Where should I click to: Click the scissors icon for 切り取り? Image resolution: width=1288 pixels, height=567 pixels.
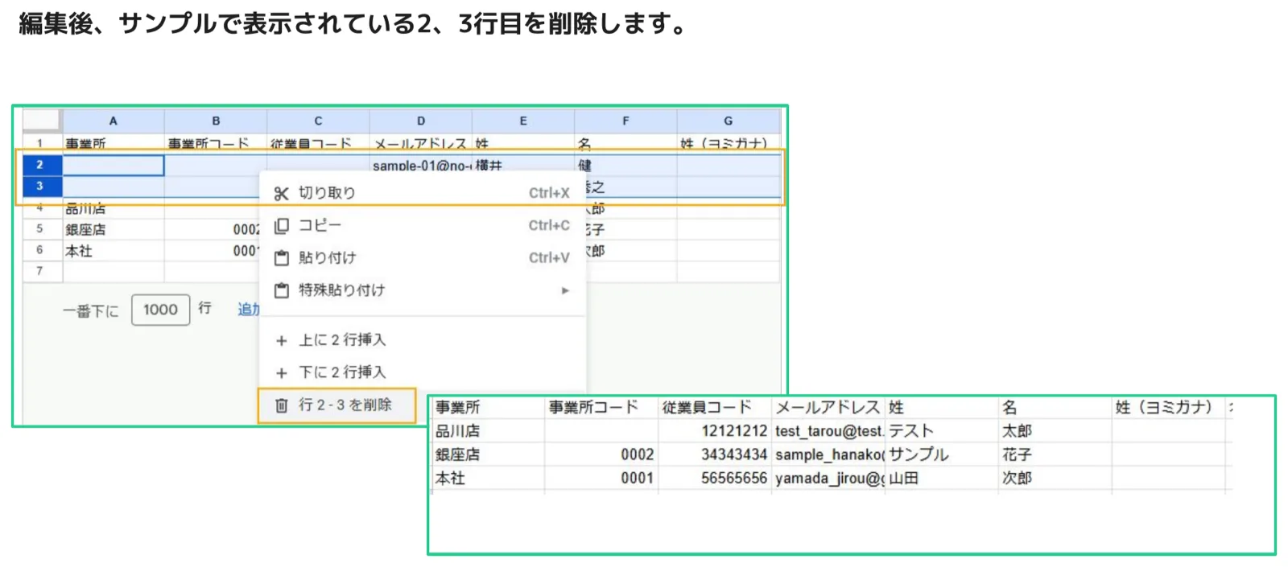pyautogui.click(x=281, y=194)
